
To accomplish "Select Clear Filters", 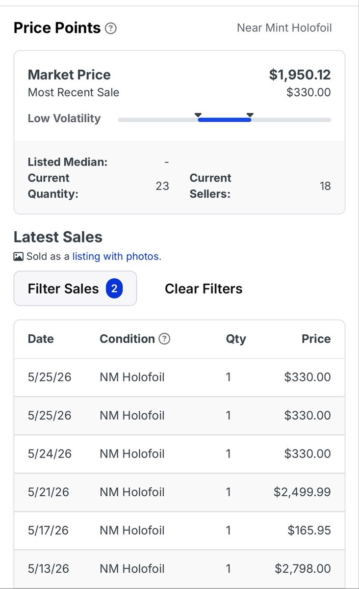I will tap(204, 289).
